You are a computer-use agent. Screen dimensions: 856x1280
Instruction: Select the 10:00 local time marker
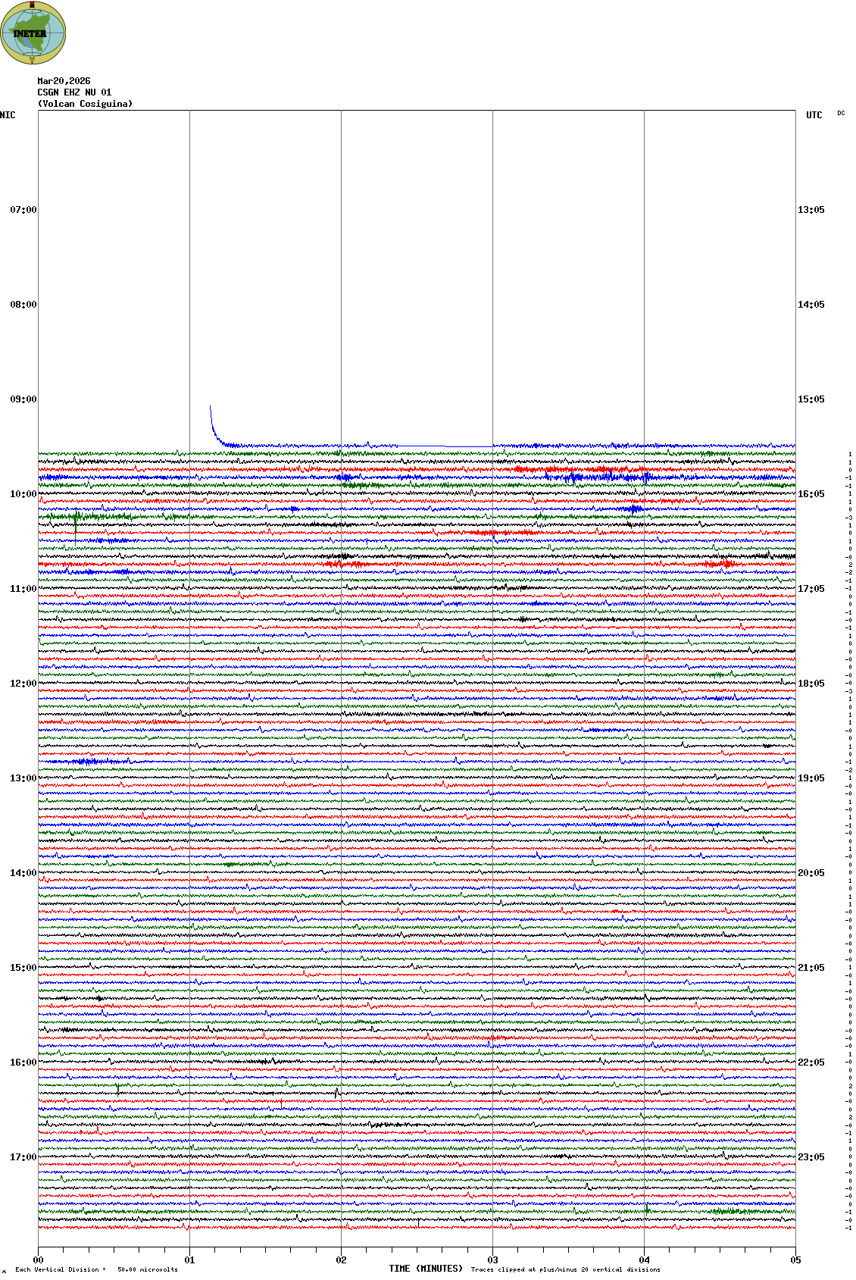point(23,494)
